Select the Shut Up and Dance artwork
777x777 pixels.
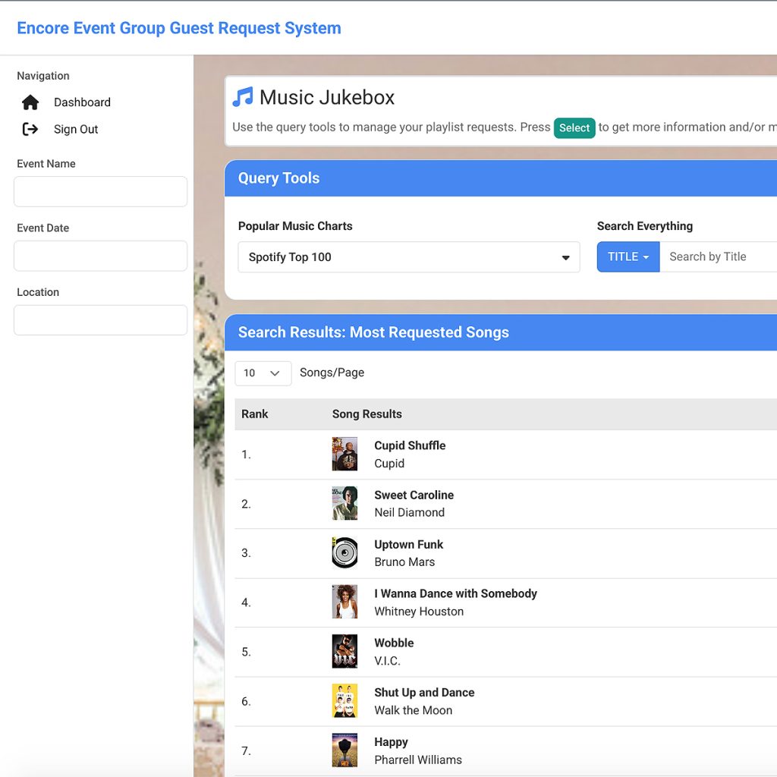click(344, 700)
